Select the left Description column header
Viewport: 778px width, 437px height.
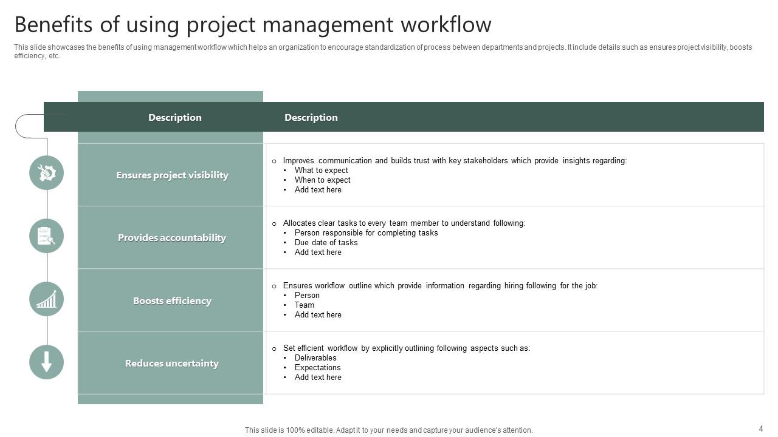pyautogui.click(x=174, y=118)
